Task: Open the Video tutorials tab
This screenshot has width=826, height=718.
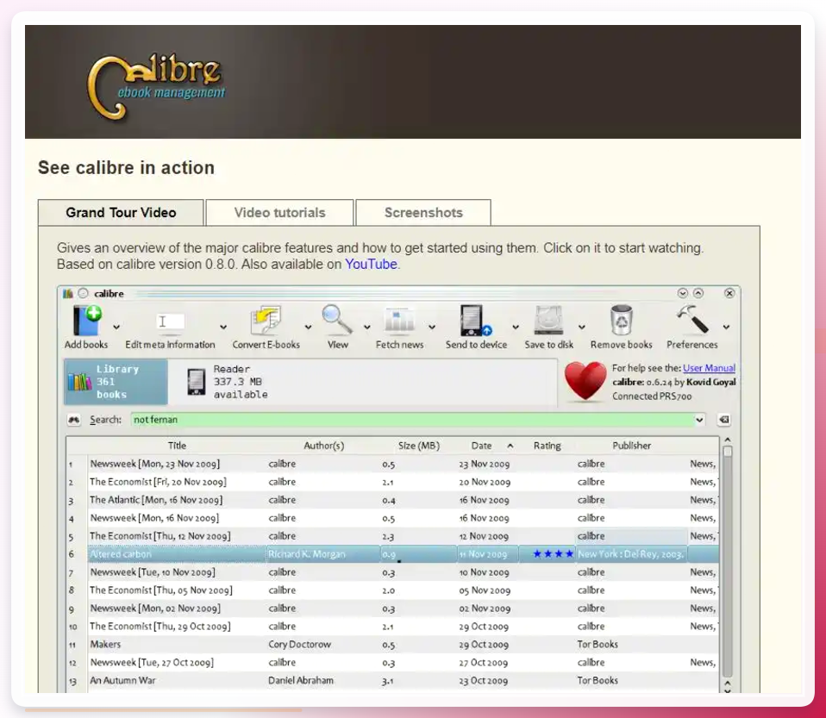Action: pos(279,212)
